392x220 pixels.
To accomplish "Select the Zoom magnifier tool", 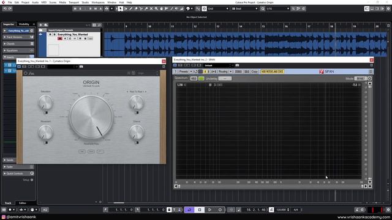I will pyautogui.click(x=156, y=9).
